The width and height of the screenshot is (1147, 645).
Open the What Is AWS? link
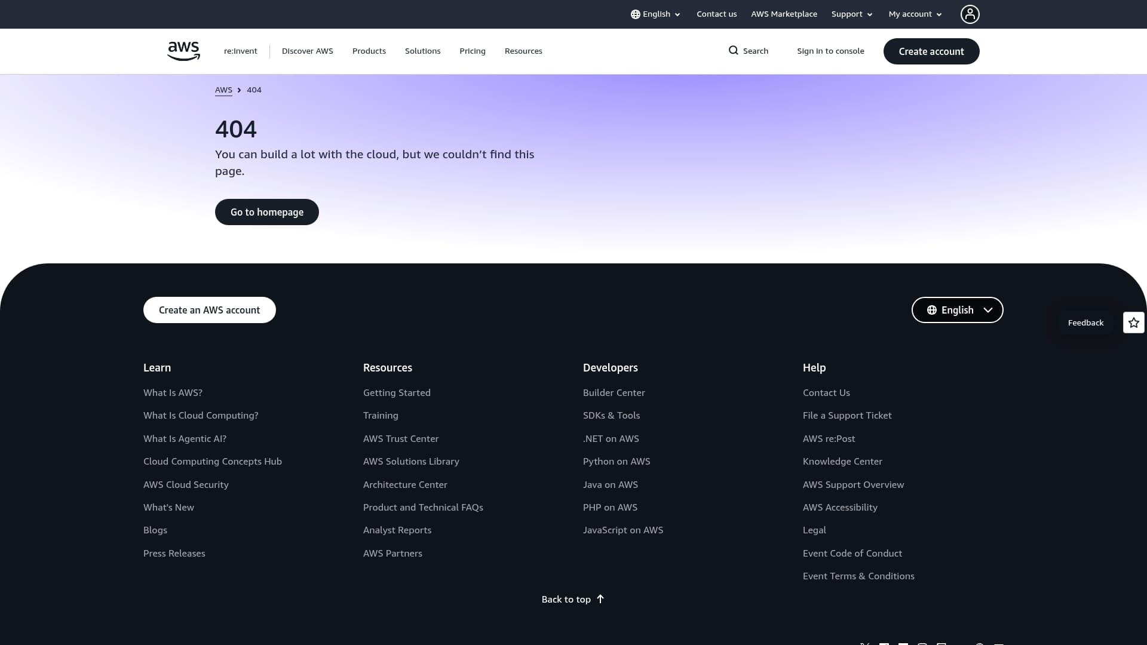[x=173, y=393]
